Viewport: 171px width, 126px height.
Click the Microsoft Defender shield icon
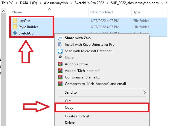[60, 51]
